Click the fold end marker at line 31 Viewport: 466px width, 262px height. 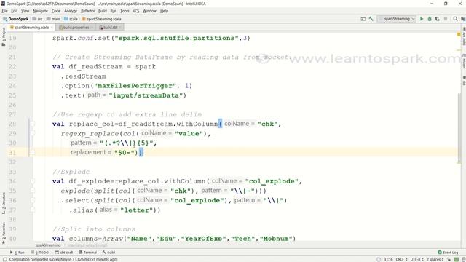point(33,152)
